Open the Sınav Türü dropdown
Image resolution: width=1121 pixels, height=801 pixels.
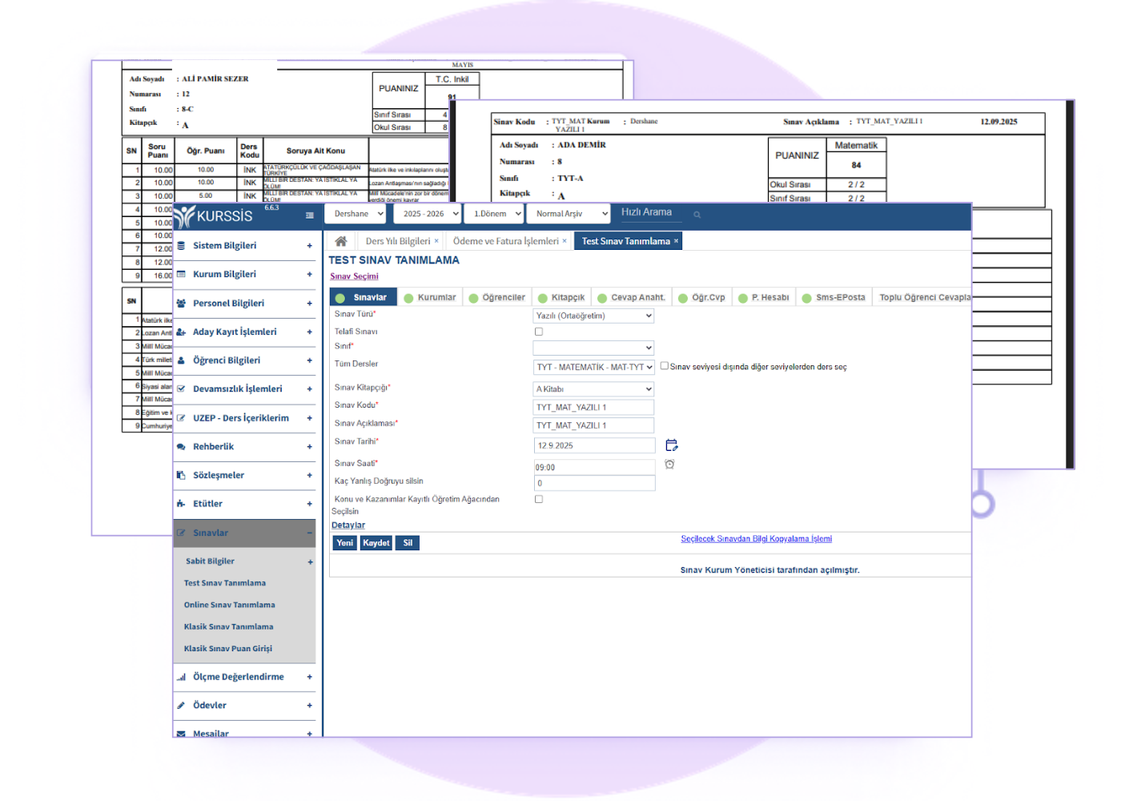pyautogui.click(x=593, y=316)
